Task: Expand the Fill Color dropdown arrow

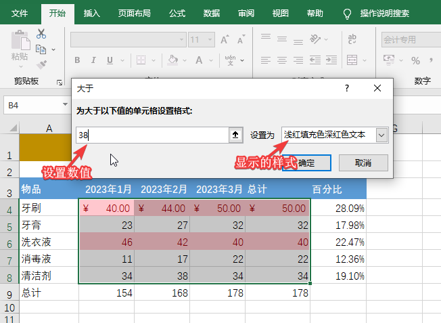Action: pyautogui.click(x=185, y=60)
